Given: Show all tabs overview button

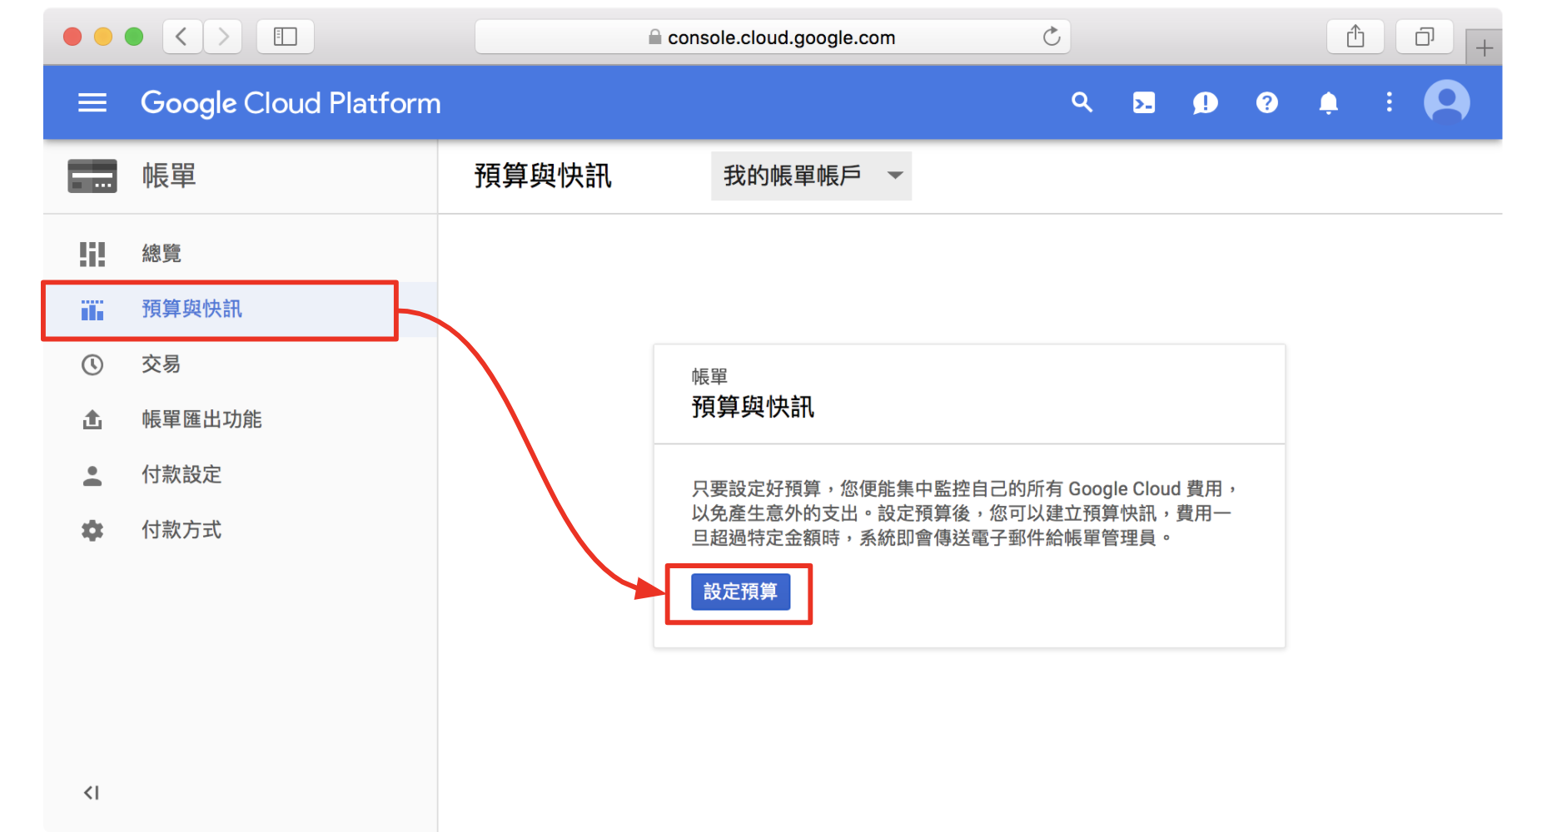Looking at the screenshot, I should [1425, 37].
